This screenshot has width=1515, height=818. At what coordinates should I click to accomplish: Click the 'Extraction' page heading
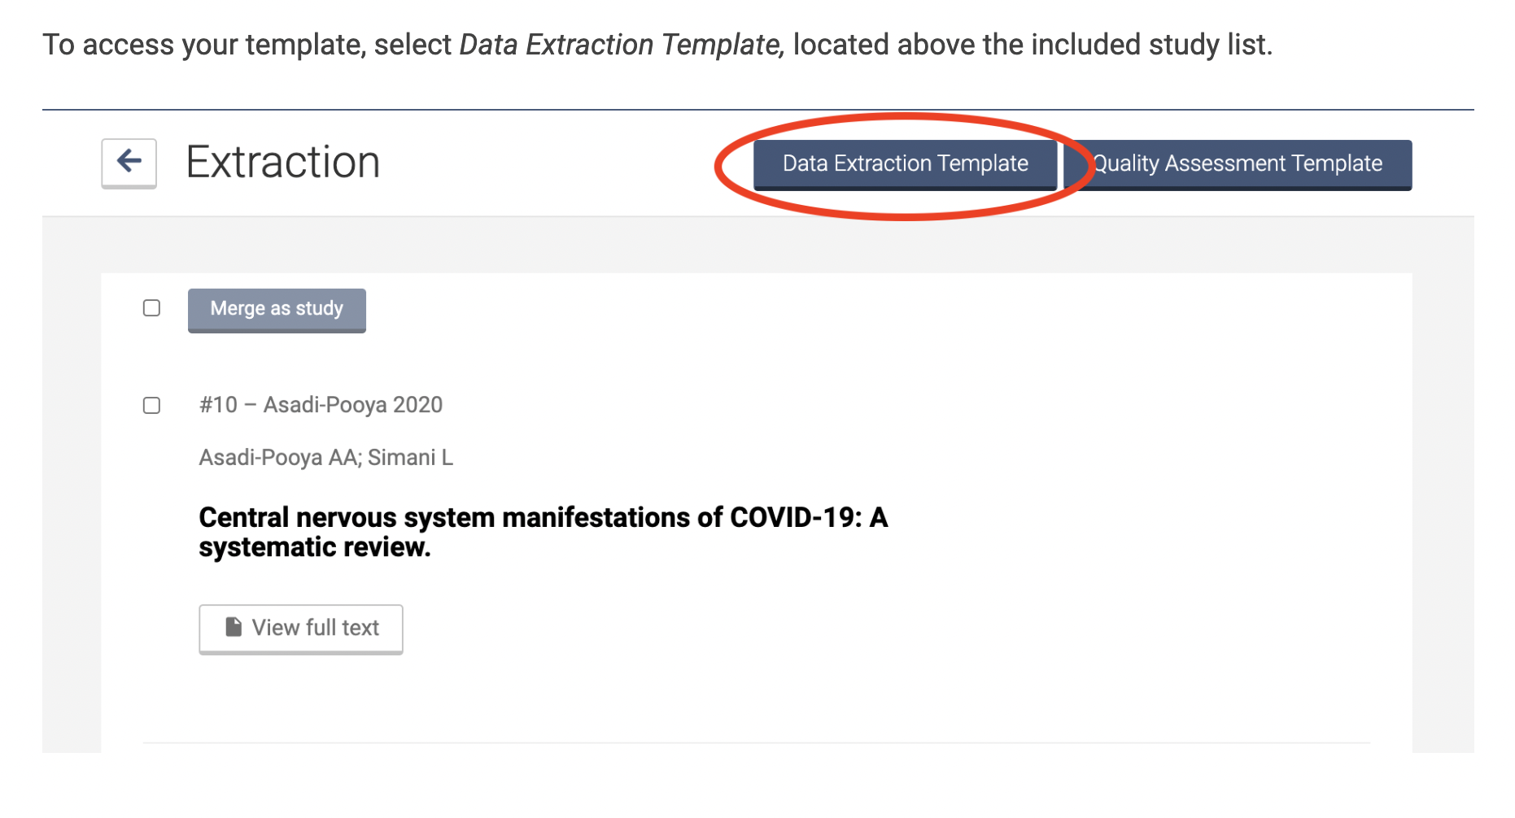point(282,162)
